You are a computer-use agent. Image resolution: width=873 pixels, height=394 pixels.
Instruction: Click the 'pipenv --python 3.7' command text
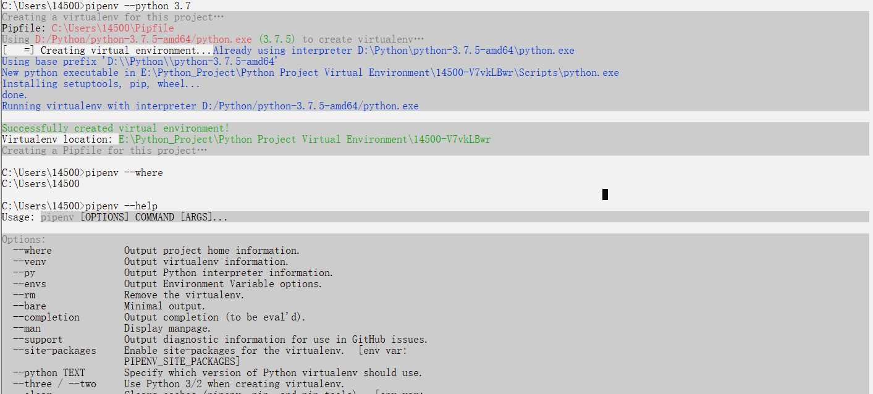[138, 6]
